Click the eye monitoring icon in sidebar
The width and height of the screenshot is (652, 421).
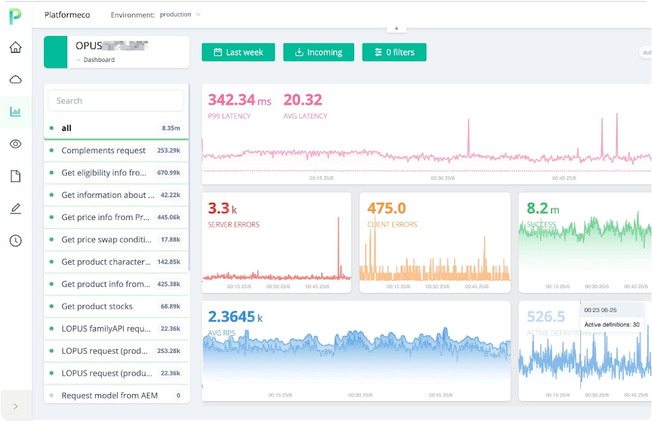(x=15, y=144)
